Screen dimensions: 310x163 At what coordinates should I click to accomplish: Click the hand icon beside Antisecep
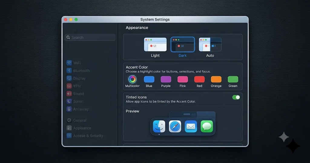[x=69, y=109]
